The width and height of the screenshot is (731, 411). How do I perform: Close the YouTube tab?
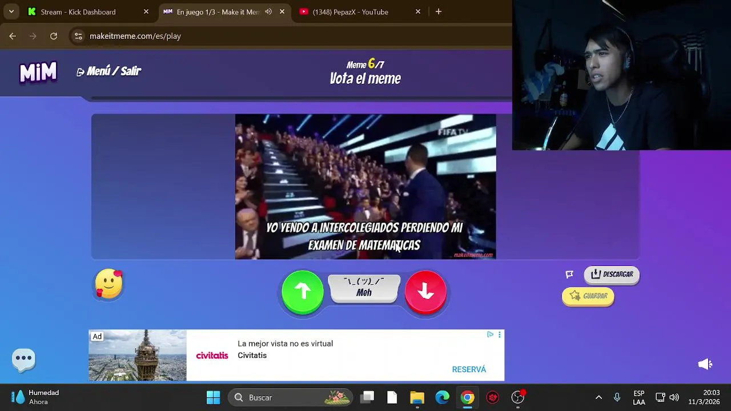(x=418, y=12)
